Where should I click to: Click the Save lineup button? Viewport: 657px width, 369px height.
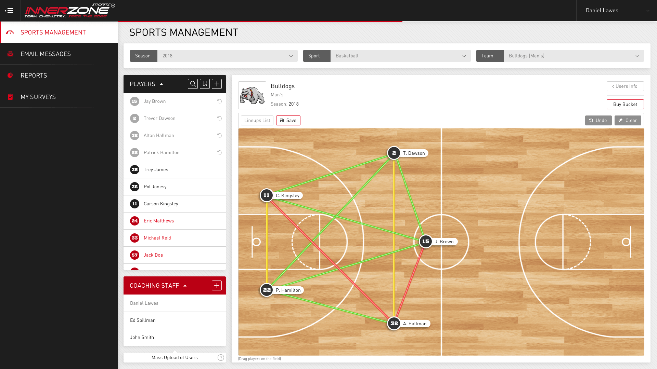(x=288, y=121)
